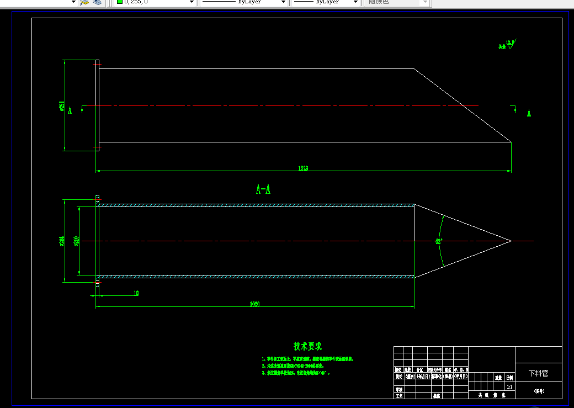Image resolution: width=574 pixels, height=408 pixels.
Task: Select the third line of technical requirements
Action: [x=296, y=373]
